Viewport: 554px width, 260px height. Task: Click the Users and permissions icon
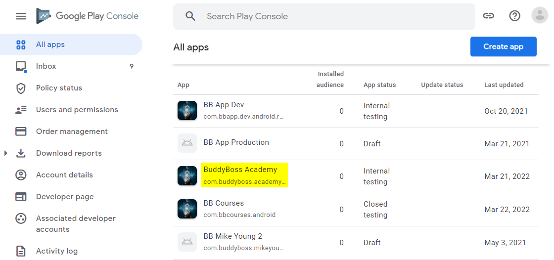21,110
